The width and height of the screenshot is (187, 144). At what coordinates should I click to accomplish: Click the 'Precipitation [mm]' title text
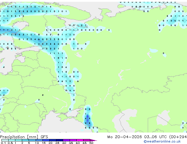point(19,137)
